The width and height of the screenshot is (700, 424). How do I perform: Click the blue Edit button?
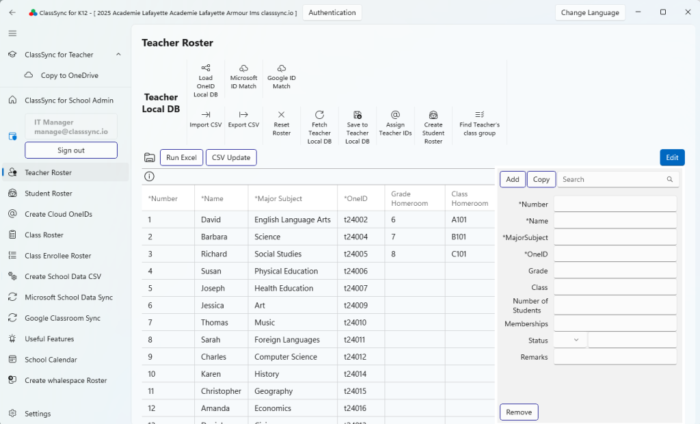click(x=672, y=157)
